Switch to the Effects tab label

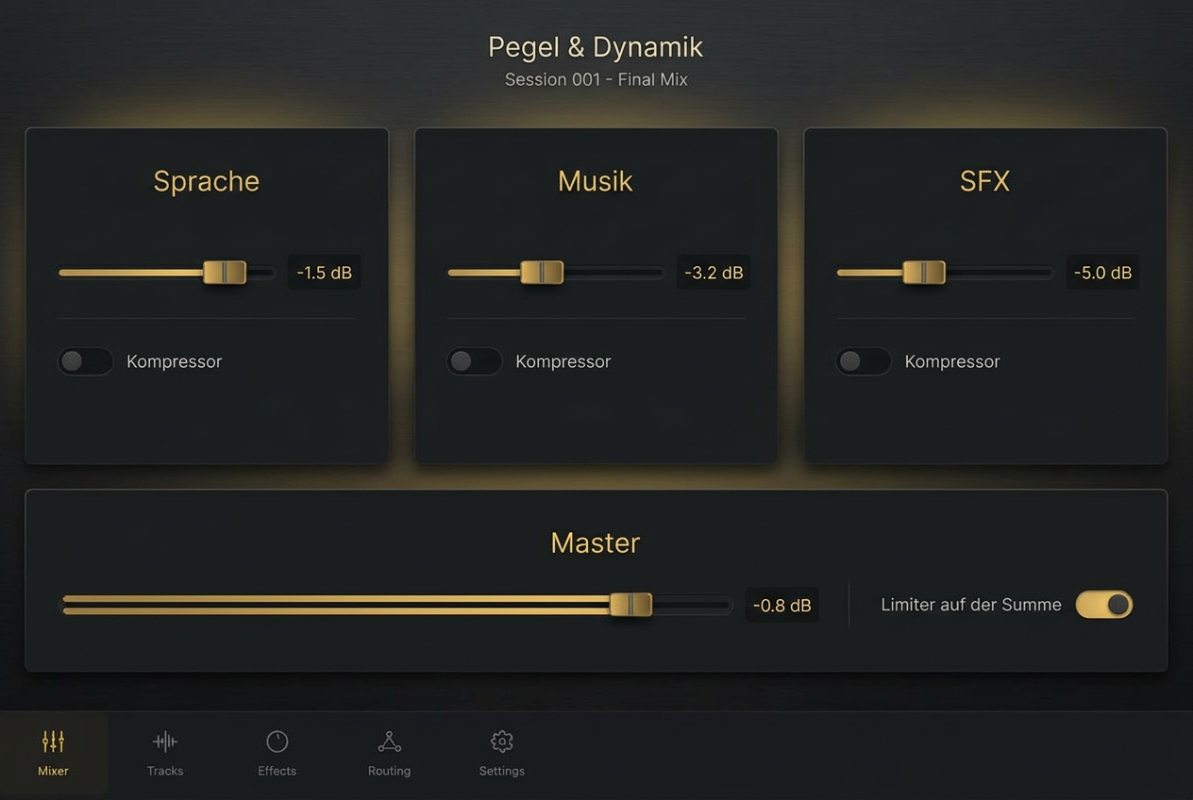pos(277,771)
